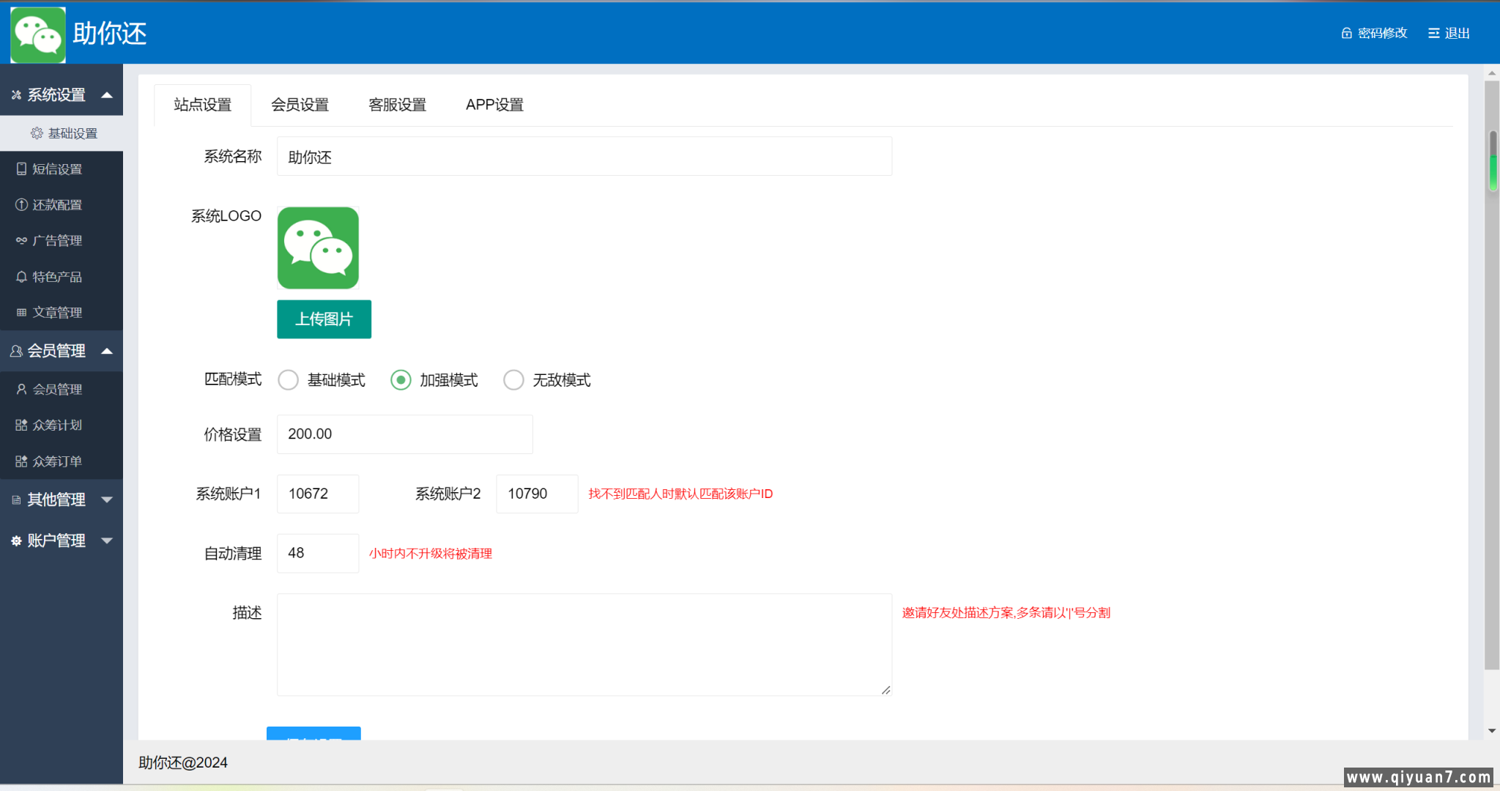Click the 特色产品 bell icon

click(x=21, y=277)
